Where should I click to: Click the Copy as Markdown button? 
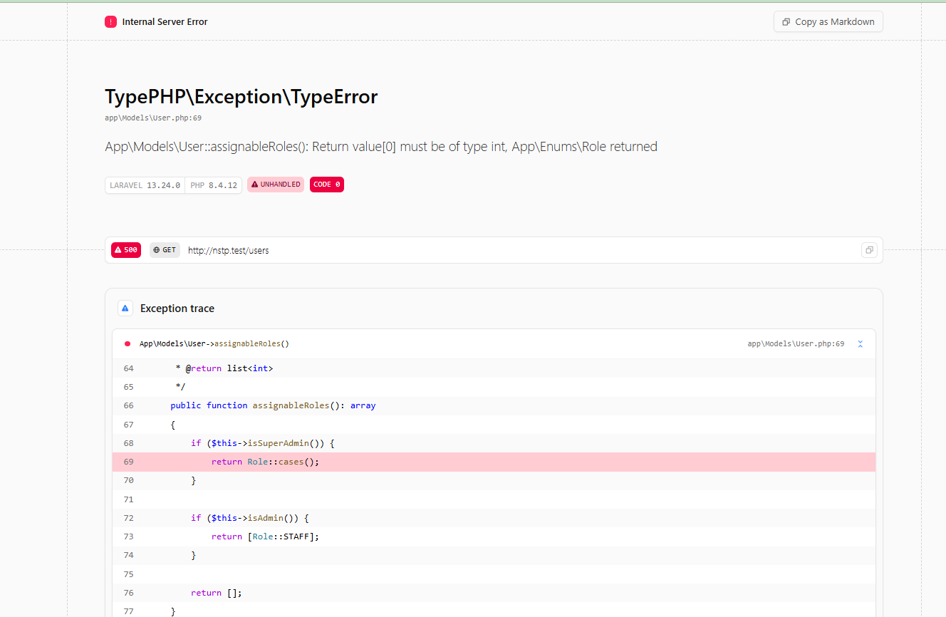[x=828, y=22]
